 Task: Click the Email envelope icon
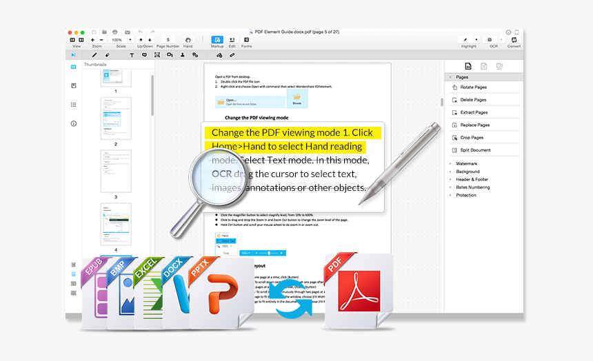coord(128,32)
